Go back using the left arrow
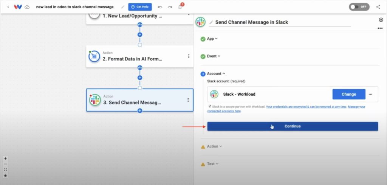 coord(8,7)
